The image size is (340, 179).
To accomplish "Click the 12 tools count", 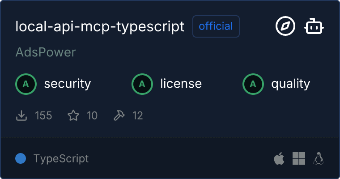I will tap(138, 116).
